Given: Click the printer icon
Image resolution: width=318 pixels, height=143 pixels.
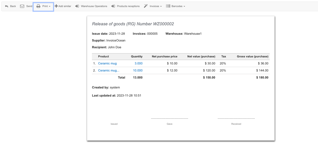Looking at the screenshot, I should pyautogui.click(x=38, y=6).
